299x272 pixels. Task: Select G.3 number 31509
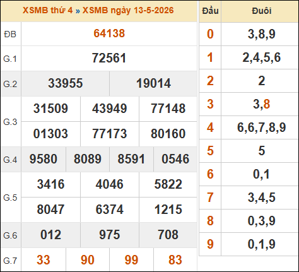pos(50,109)
